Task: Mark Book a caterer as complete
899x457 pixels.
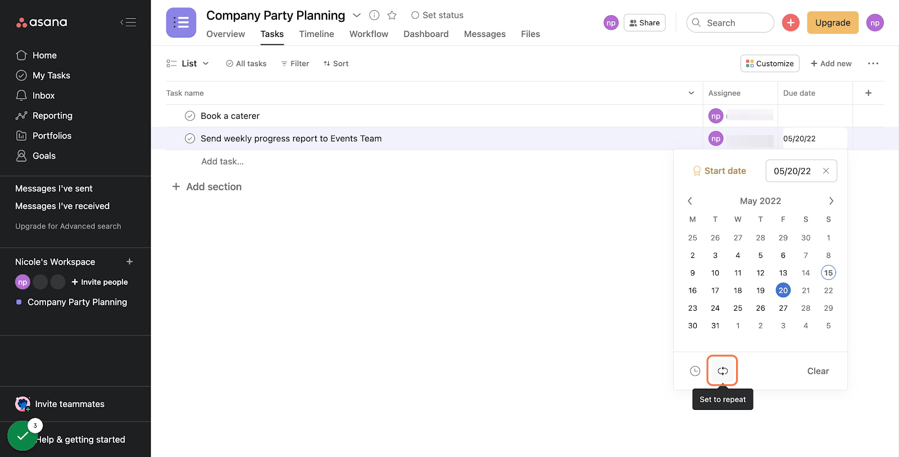Action: point(190,116)
